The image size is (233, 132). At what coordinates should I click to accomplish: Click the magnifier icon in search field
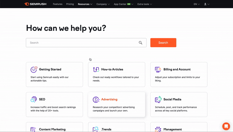coord(140,43)
